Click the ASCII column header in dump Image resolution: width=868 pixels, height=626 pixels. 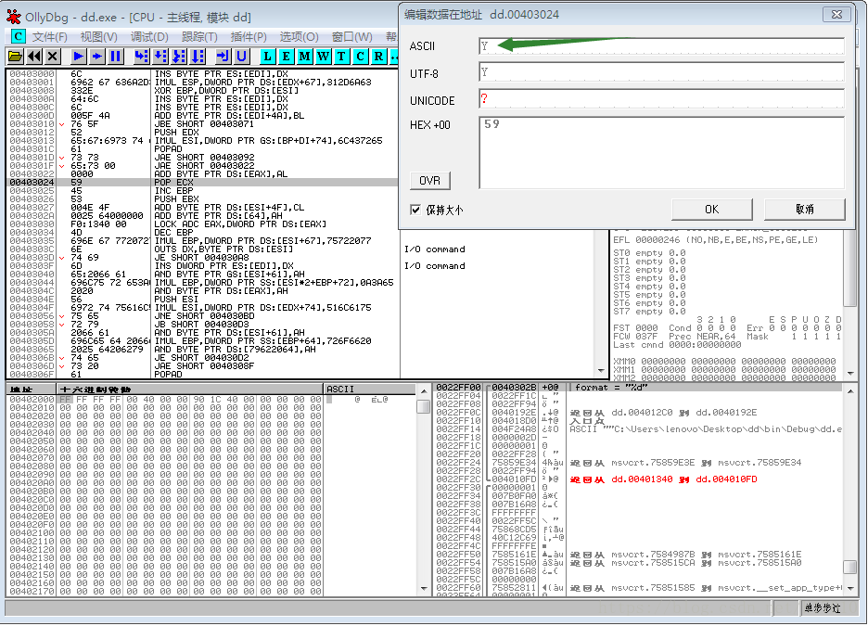(x=369, y=390)
